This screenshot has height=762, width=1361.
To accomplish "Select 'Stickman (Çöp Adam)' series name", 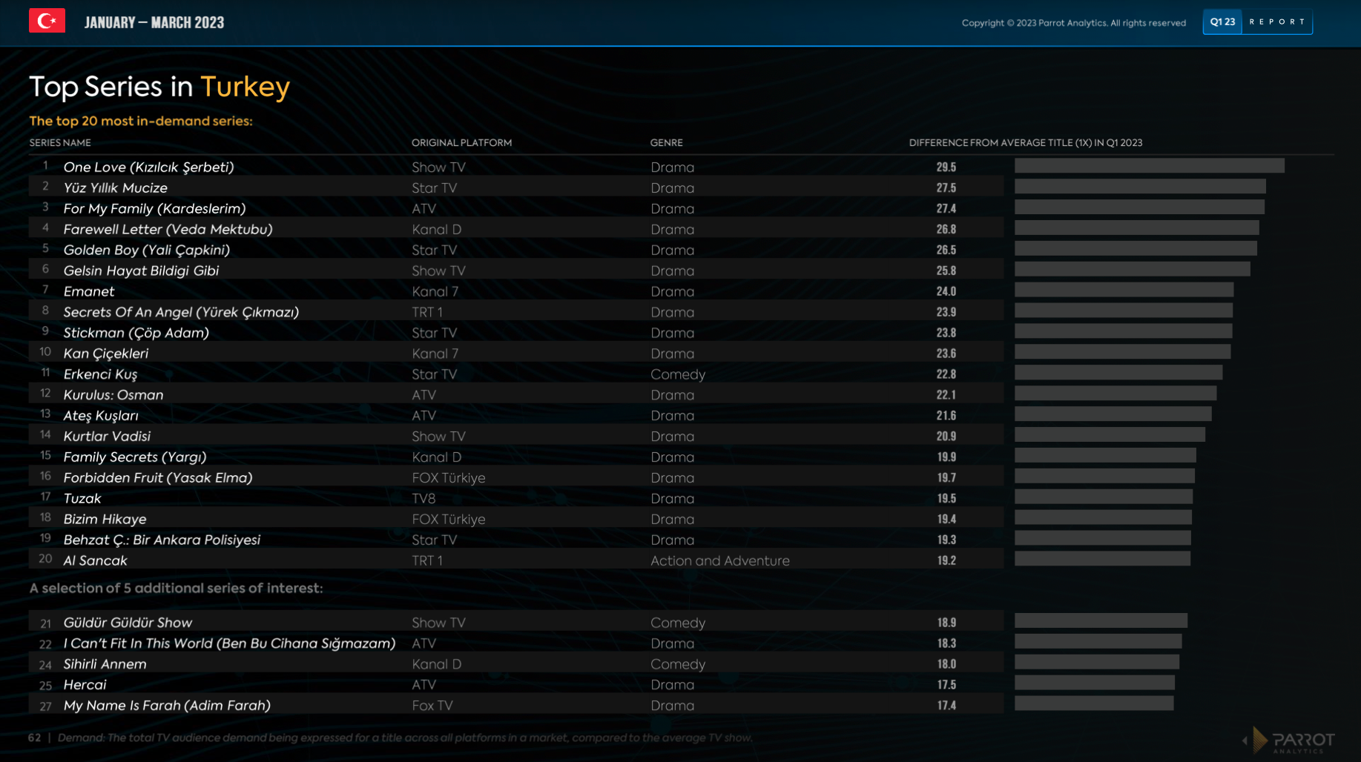I will click(136, 333).
